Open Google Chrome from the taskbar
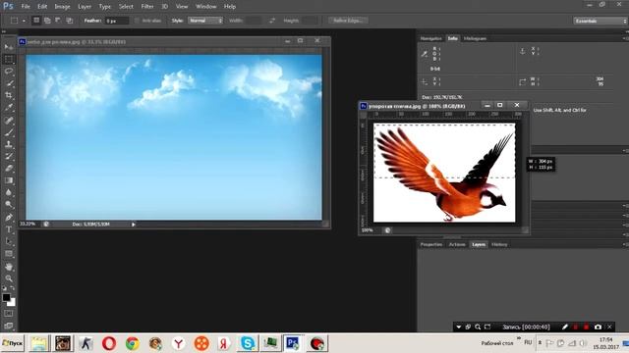Viewport: 629px width, 353px height. point(133,343)
